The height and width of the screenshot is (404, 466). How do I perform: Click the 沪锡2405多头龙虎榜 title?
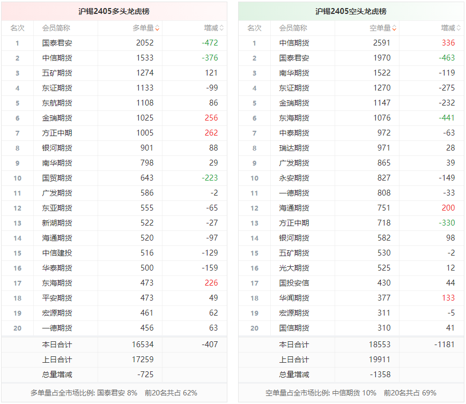pyautogui.click(x=114, y=11)
